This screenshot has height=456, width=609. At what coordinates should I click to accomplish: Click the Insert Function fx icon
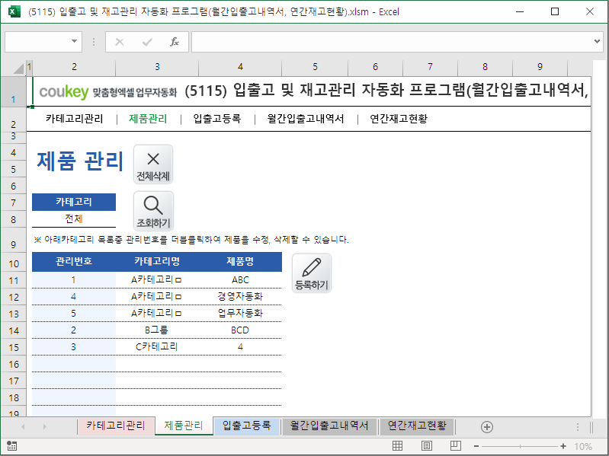(175, 42)
